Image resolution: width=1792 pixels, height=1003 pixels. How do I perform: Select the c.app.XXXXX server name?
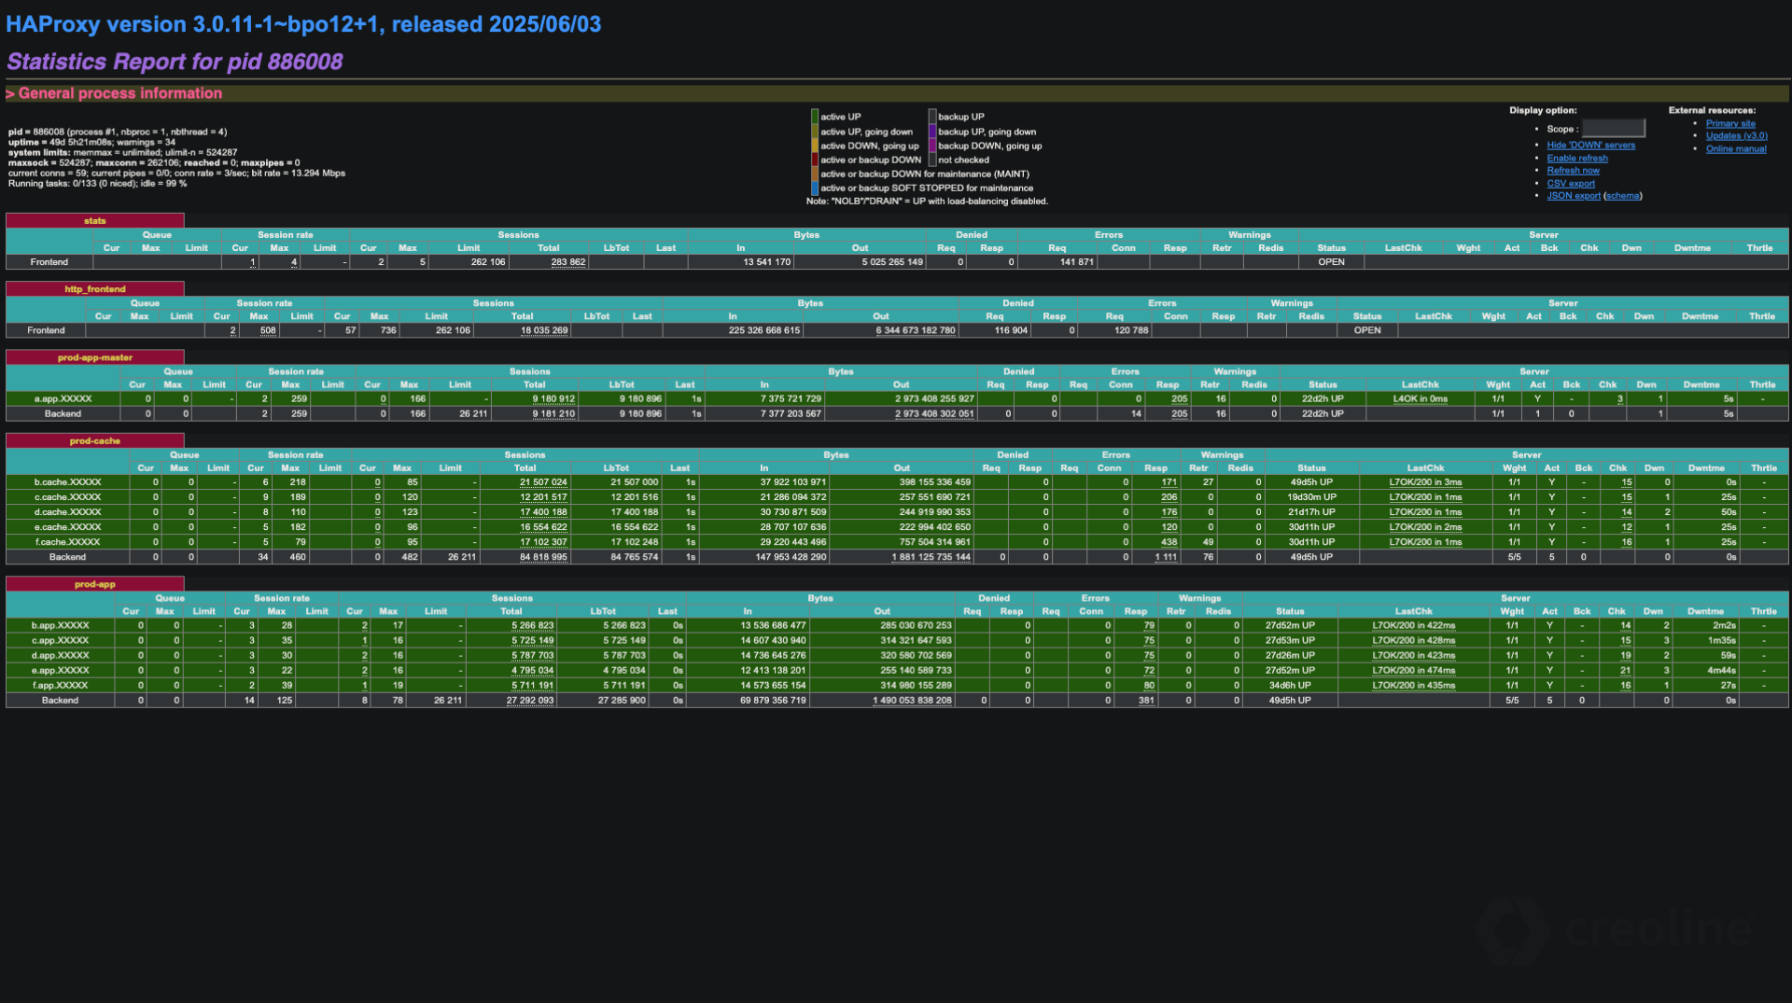click(61, 641)
